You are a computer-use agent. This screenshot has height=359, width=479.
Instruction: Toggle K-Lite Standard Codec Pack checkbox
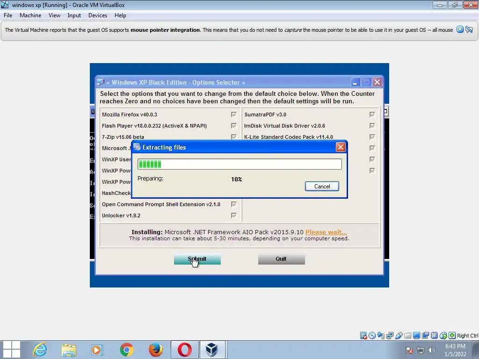click(x=372, y=137)
